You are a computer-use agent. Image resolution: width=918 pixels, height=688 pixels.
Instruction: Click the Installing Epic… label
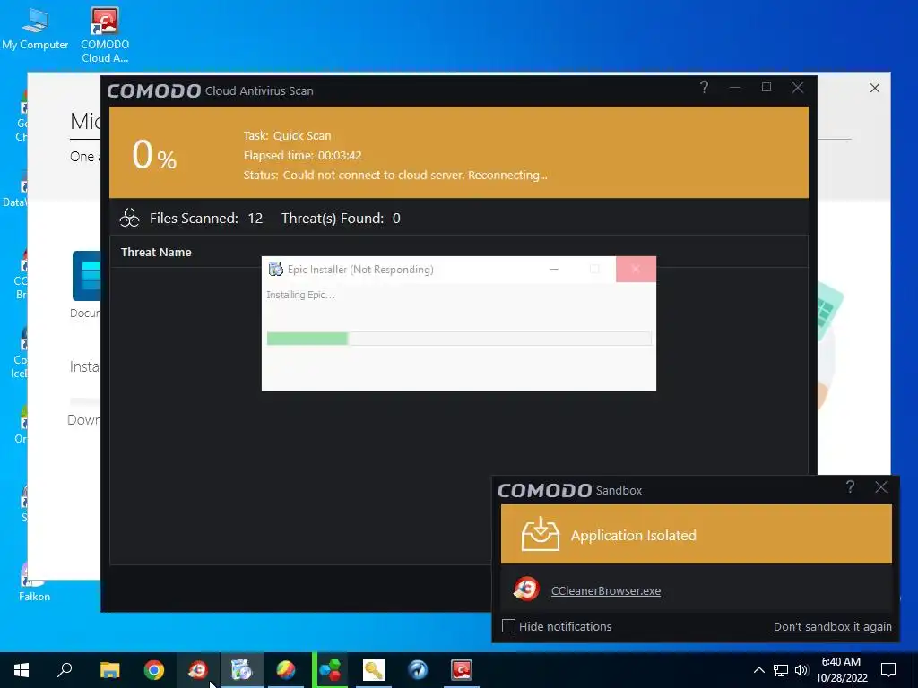(x=301, y=295)
